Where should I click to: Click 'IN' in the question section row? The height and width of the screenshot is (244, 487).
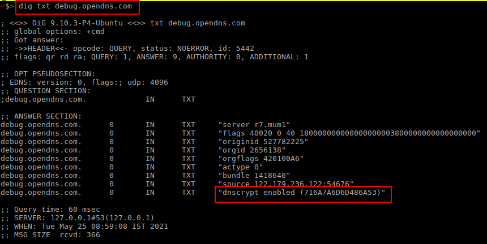pos(150,99)
